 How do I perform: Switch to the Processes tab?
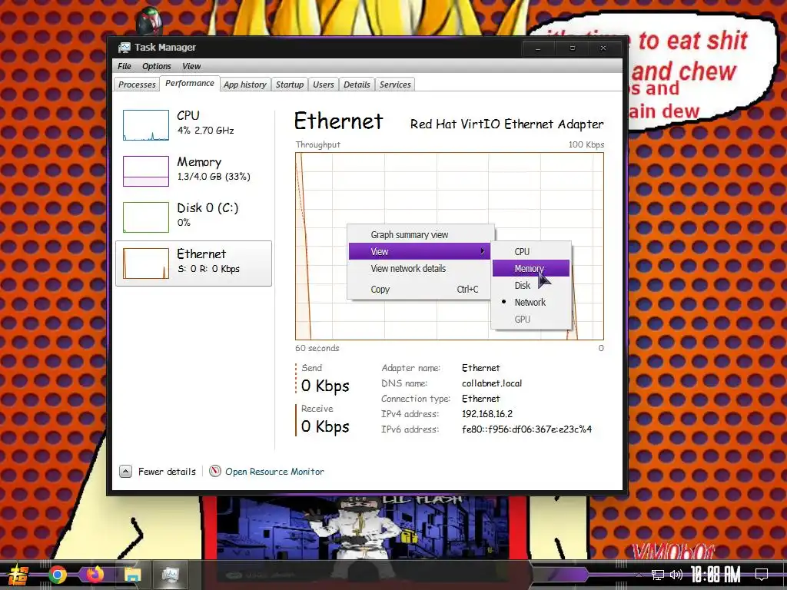coord(137,85)
